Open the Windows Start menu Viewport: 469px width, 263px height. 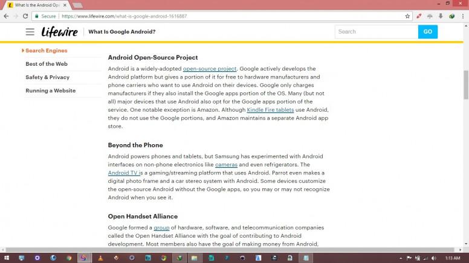pyautogui.click(x=6, y=258)
